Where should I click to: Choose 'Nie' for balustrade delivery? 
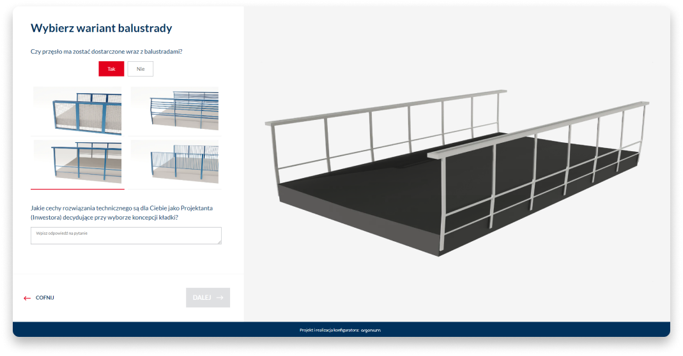point(140,69)
